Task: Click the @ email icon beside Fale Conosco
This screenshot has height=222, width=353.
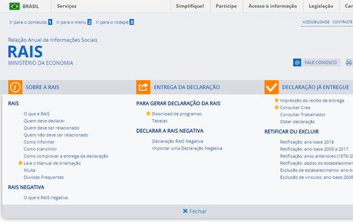Action: pyautogui.click(x=297, y=63)
